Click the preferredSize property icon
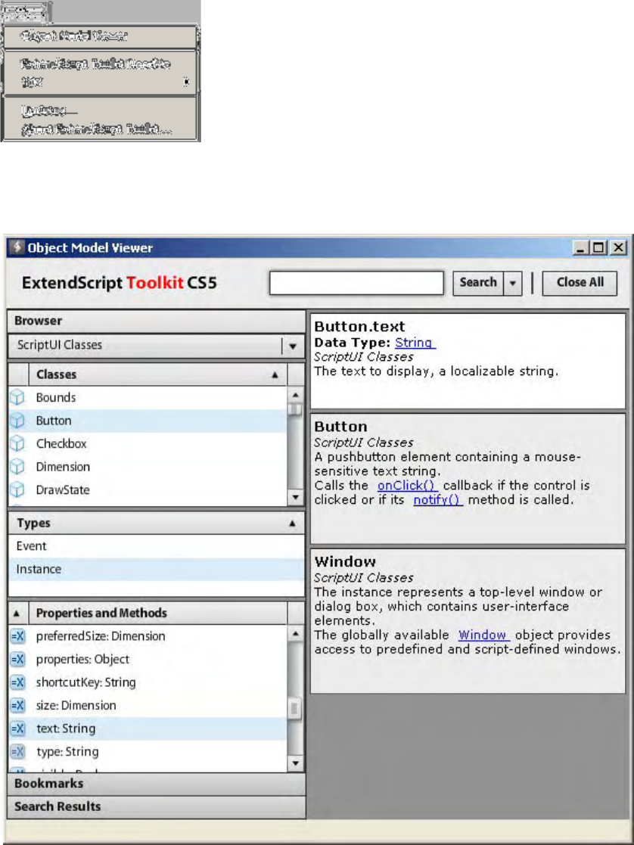The height and width of the screenshot is (845, 634). click(17, 636)
